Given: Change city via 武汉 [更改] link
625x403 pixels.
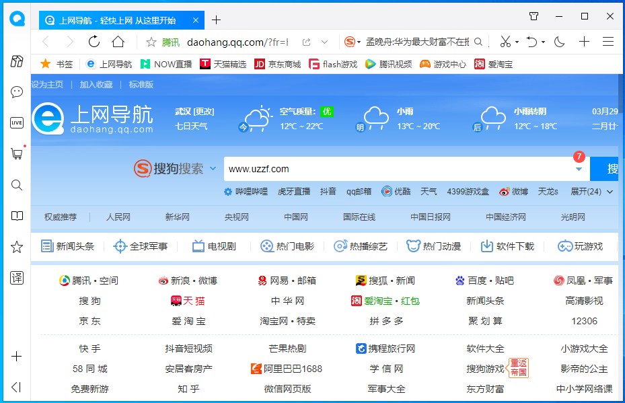Looking at the screenshot, I should point(194,112).
